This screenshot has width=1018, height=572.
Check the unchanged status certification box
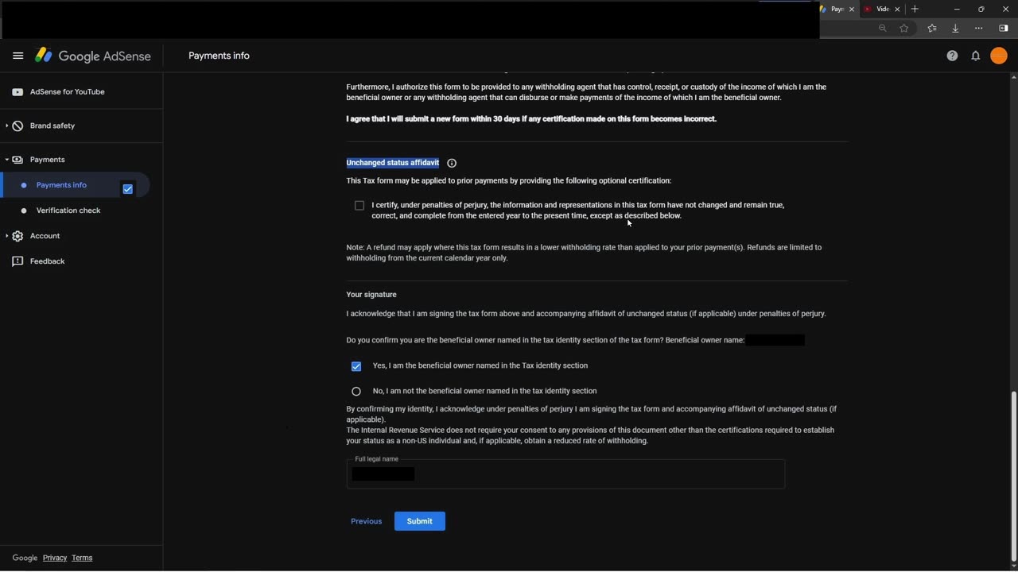pyautogui.click(x=359, y=206)
